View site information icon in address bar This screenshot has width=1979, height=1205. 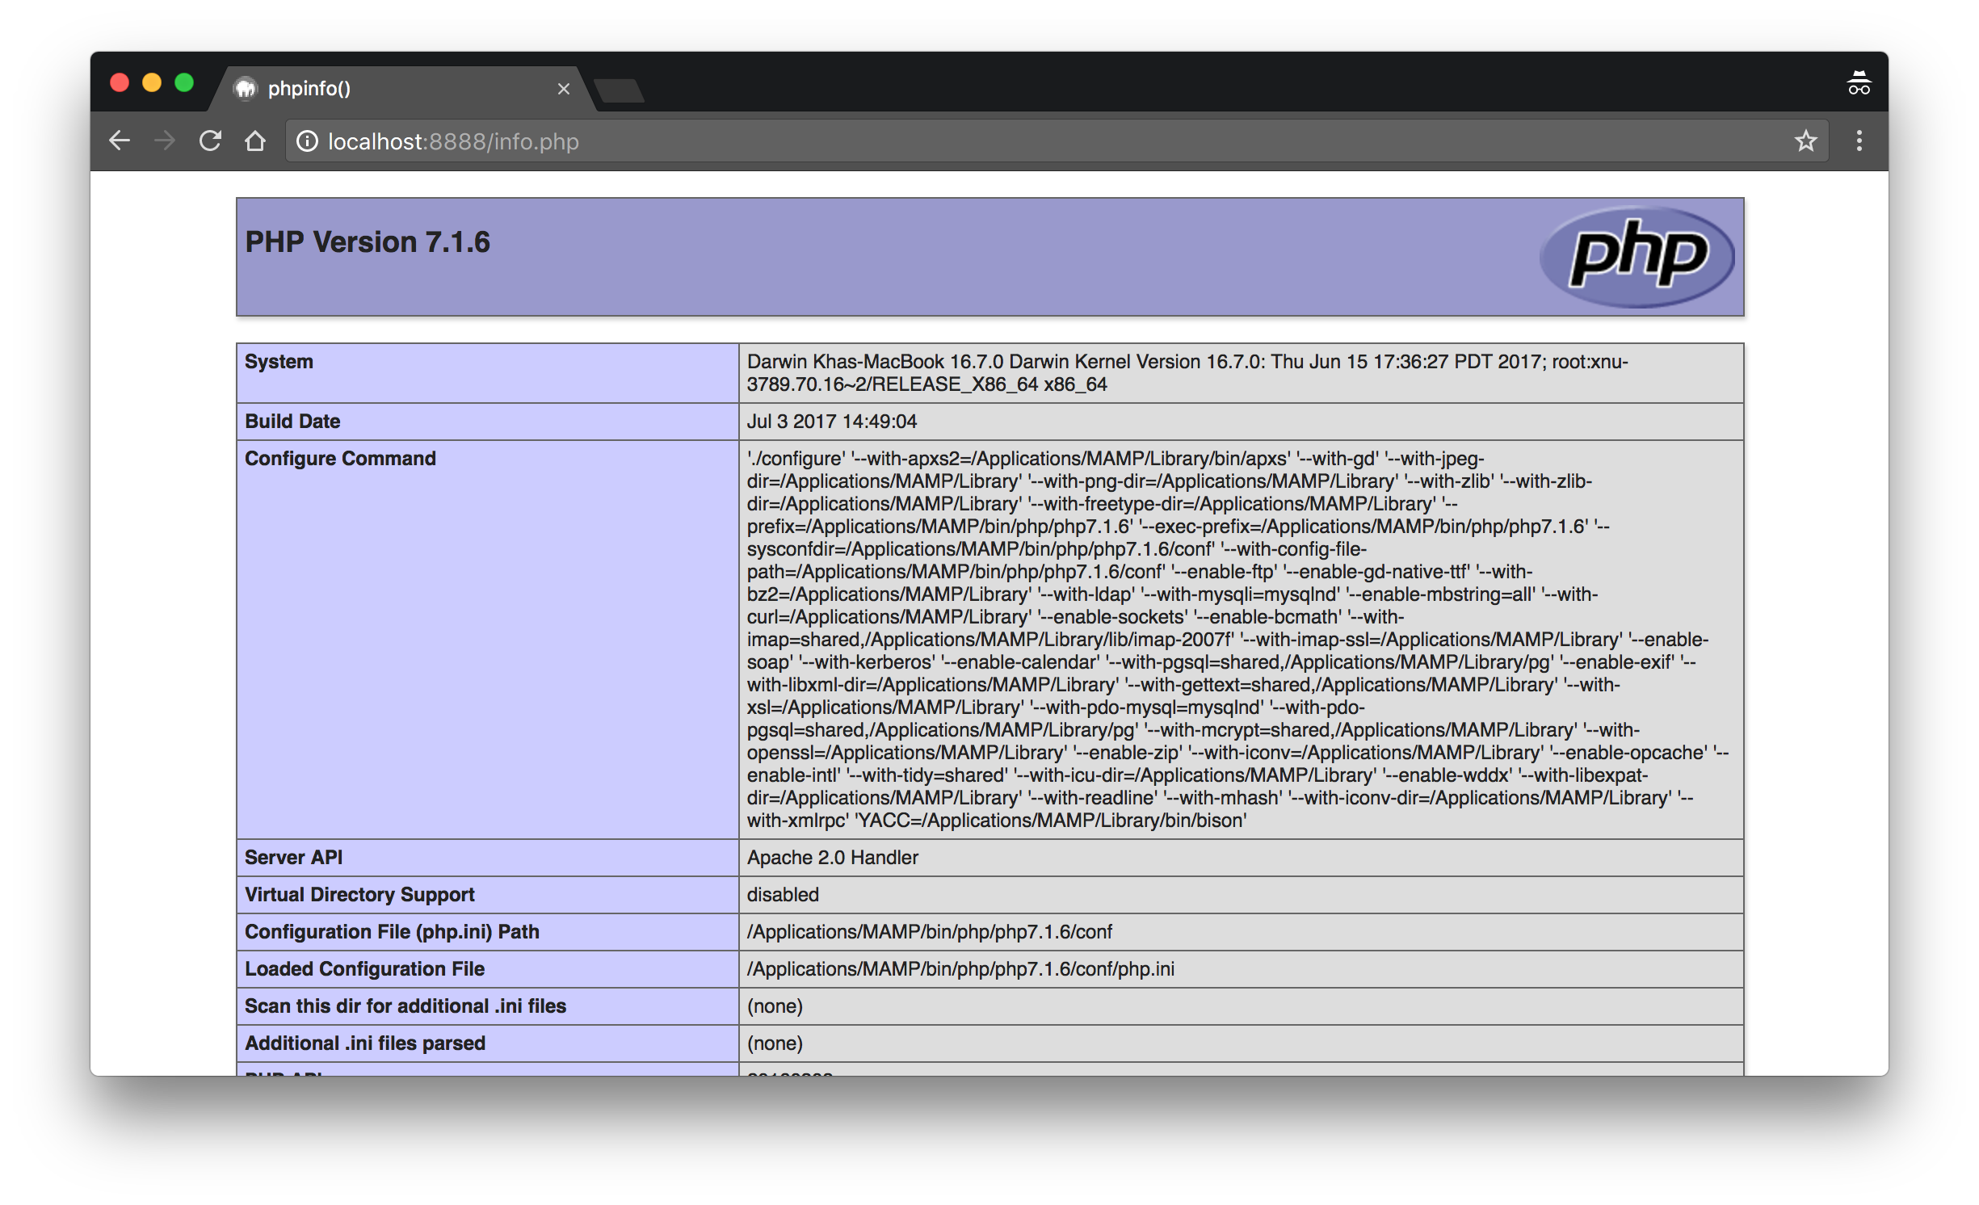(307, 141)
